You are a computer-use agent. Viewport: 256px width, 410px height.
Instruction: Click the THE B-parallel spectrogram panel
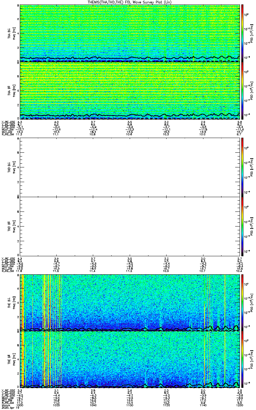pyautogui.click(x=130, y=360)
